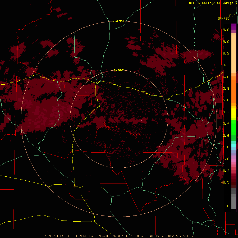Click the "50 NMI" range ring label
The width and height of the screenshot is (238, 238).
click(119, 70)
